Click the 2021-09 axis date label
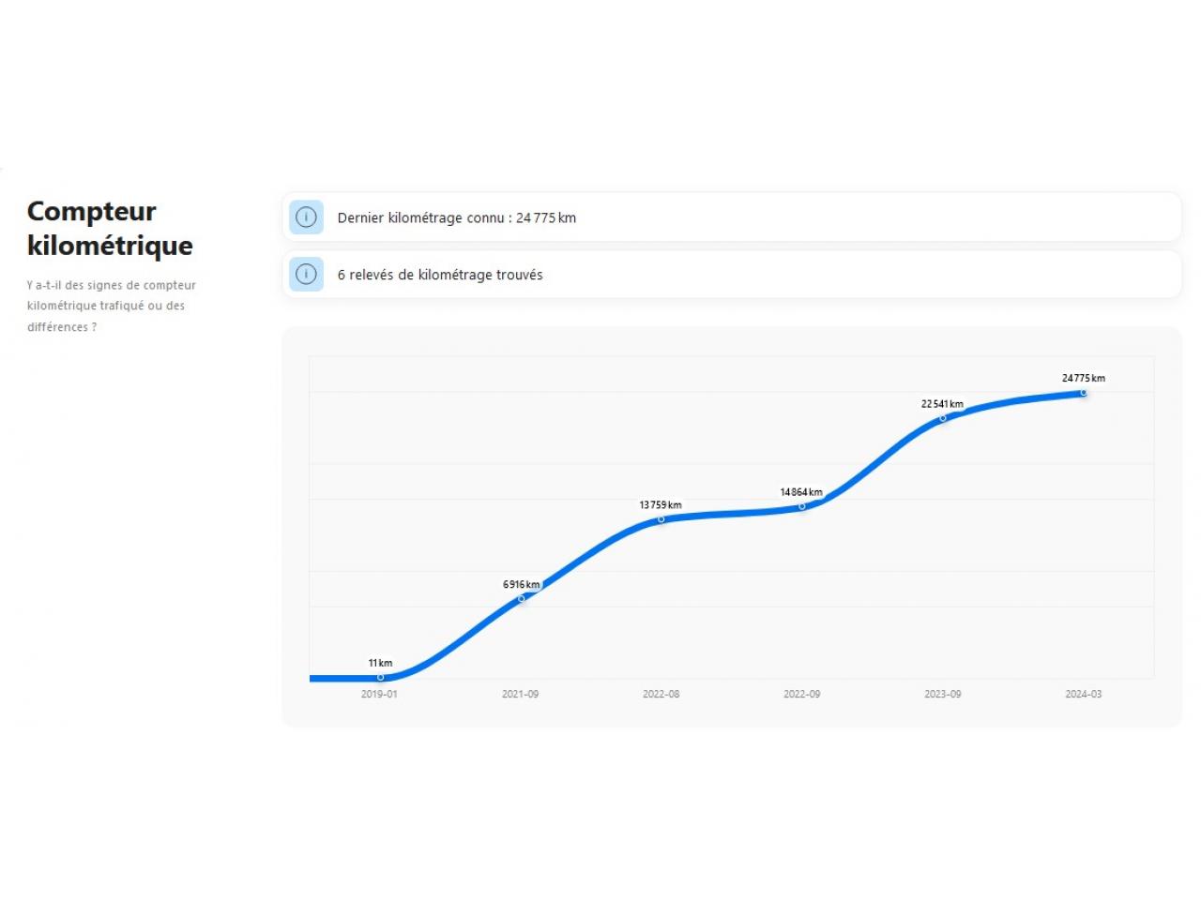 pos(520,695)
